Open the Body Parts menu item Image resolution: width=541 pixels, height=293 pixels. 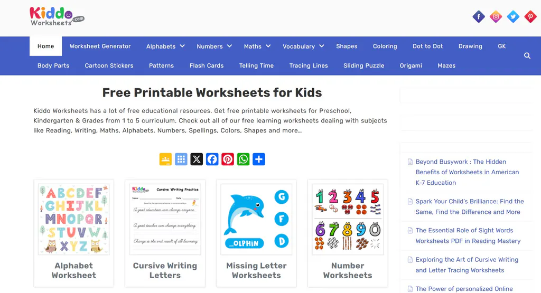[x=53, y=65]
